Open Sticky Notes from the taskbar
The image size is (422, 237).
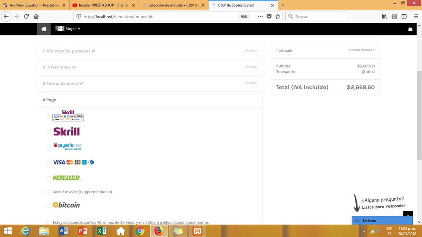pos(178,231)
